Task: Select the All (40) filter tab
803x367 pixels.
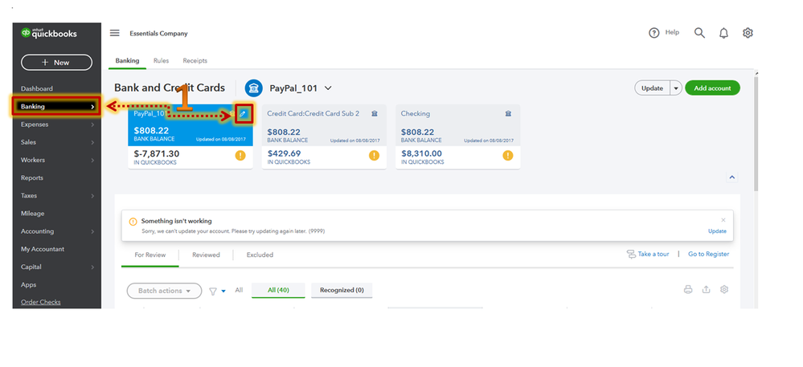Action: click(x=278, y=290)
